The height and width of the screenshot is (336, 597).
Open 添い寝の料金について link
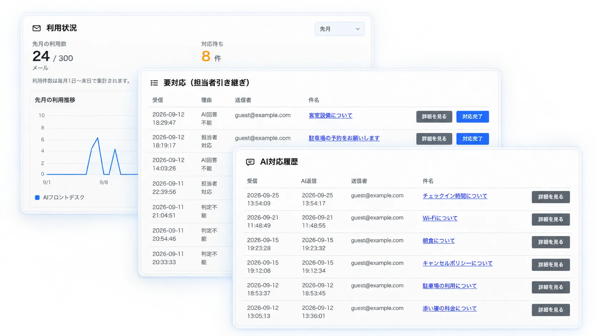click(x=450, y=308)
